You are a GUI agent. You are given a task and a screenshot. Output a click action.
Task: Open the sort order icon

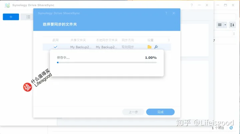click(x=232, y=25)
